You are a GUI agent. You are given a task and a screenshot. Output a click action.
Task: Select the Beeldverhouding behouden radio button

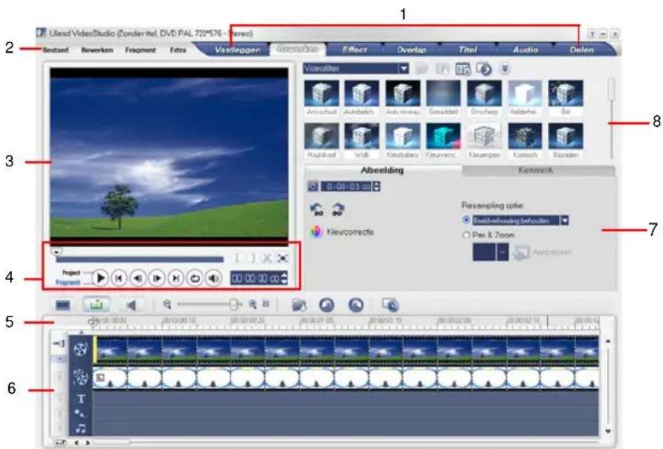[467, 220]
